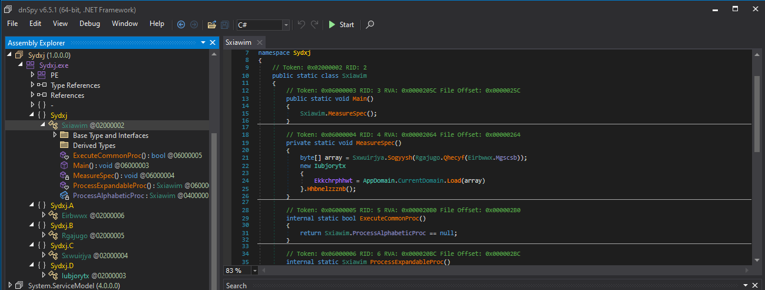Expand the PE node
765x290 pixels.
click(32, 75)
